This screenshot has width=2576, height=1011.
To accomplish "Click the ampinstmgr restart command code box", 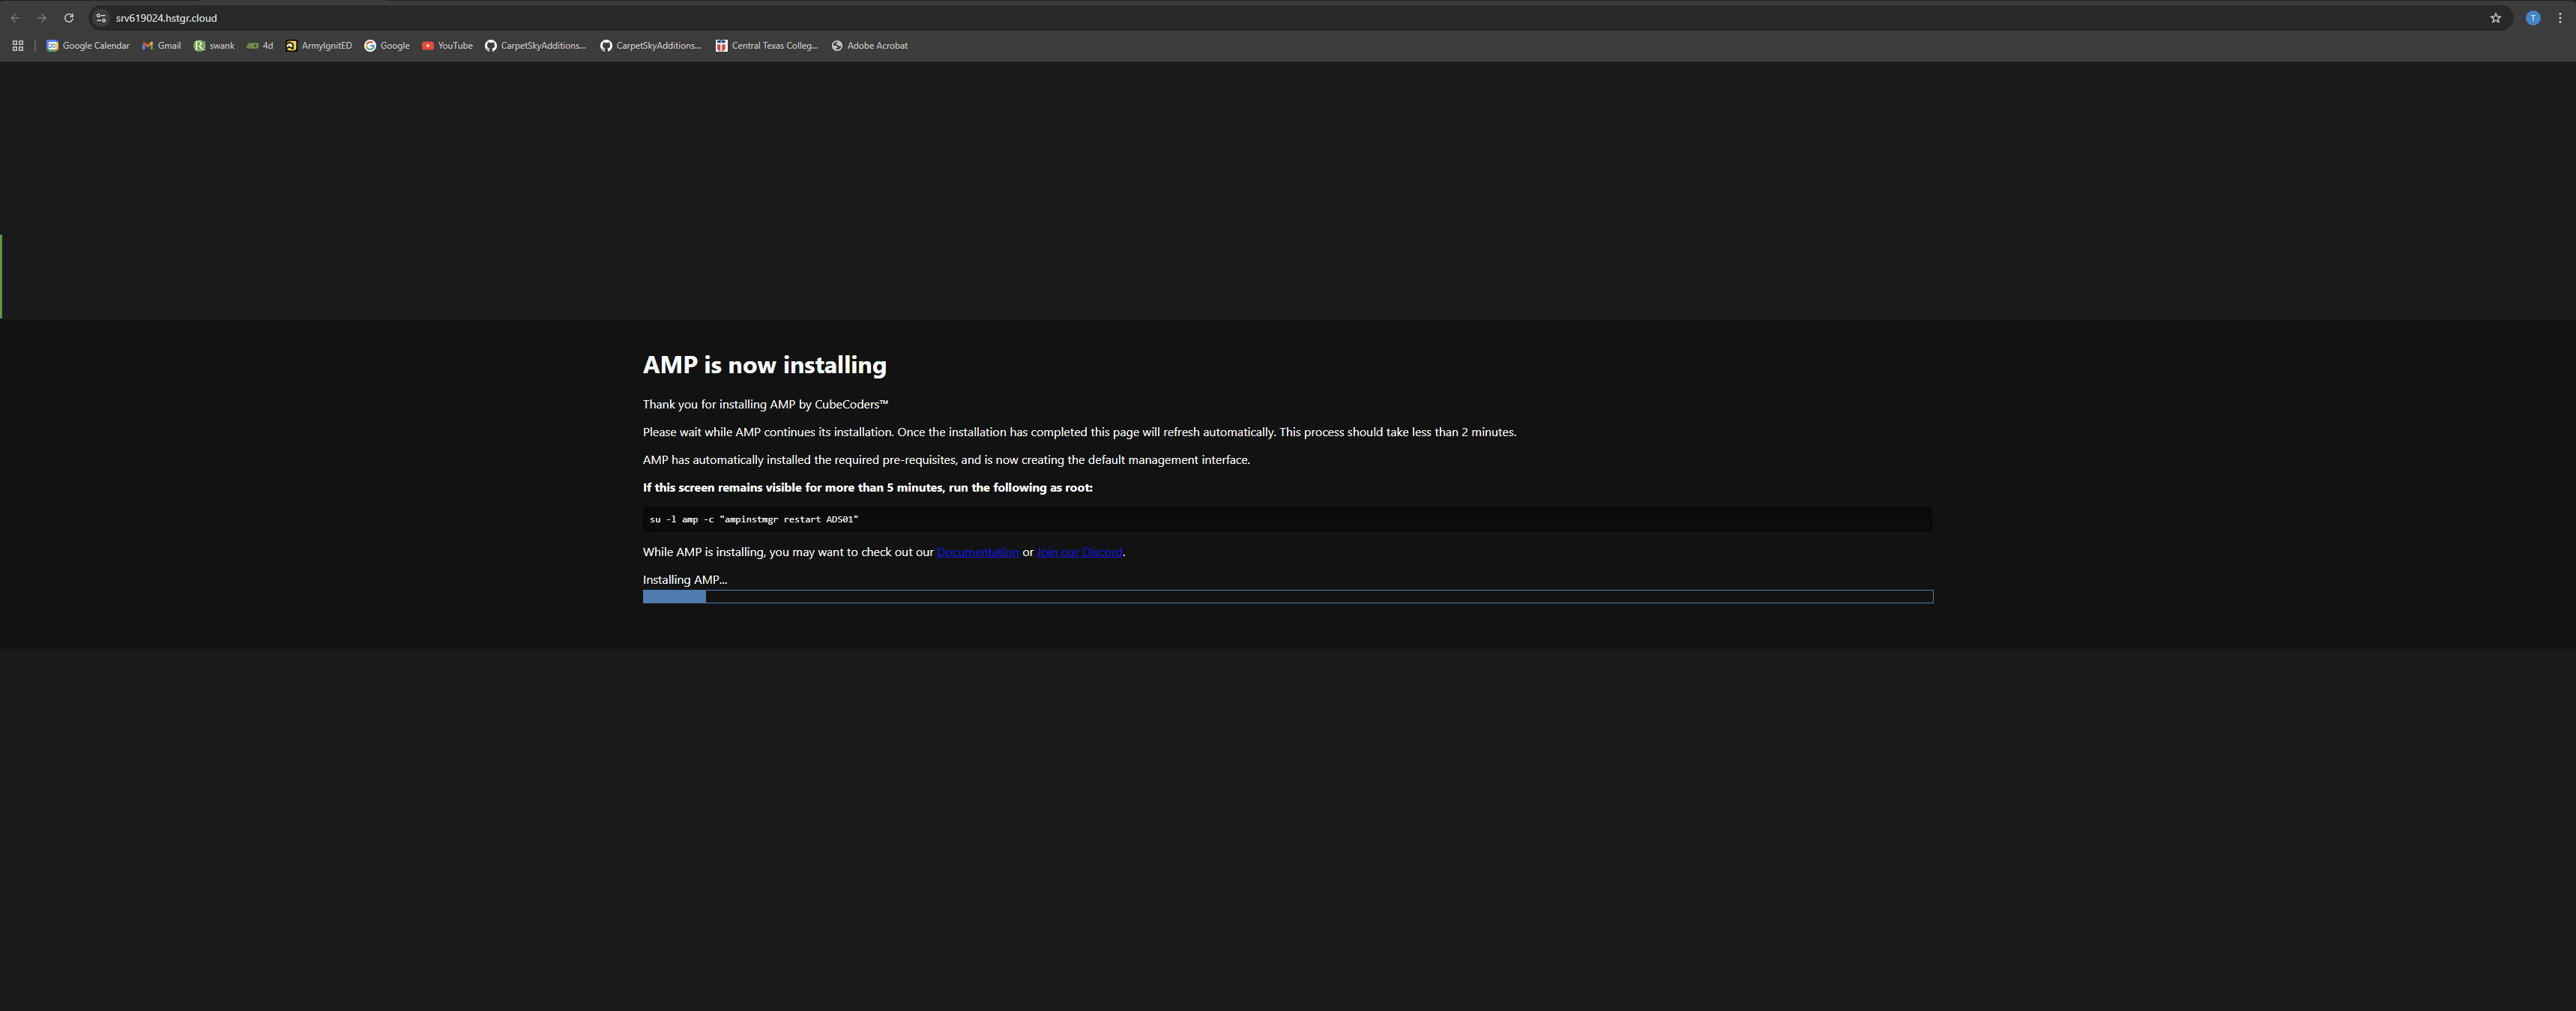I will [1287, 519].
